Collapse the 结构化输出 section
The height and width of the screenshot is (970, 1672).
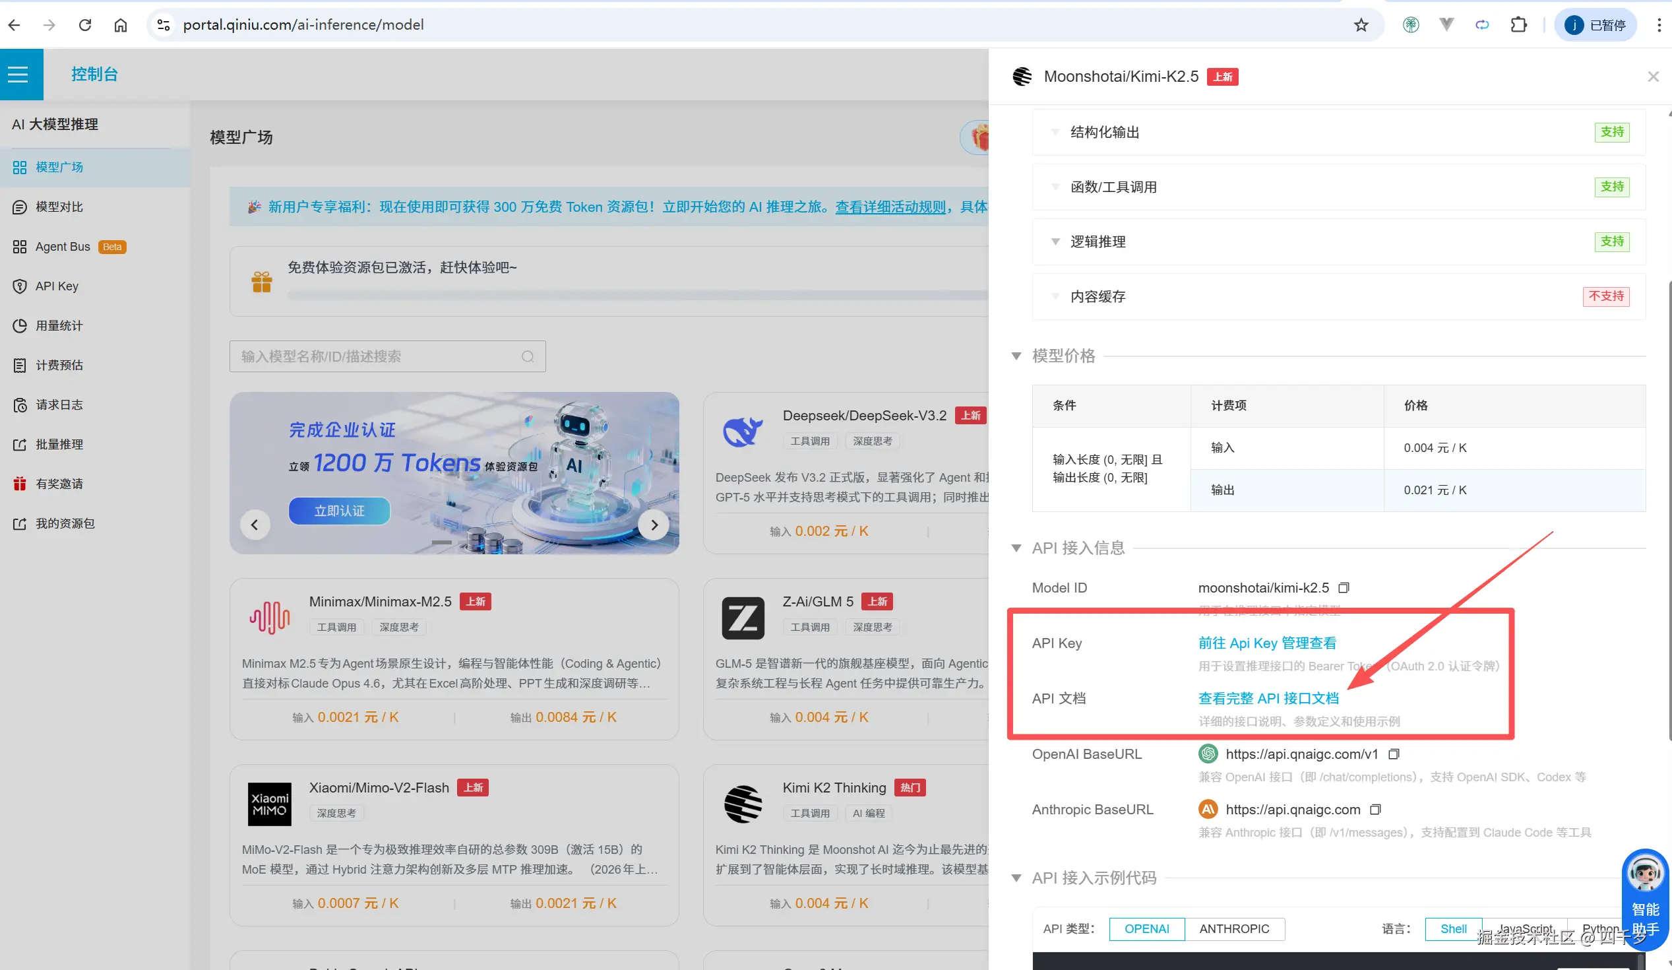(x=1056, y=132)
